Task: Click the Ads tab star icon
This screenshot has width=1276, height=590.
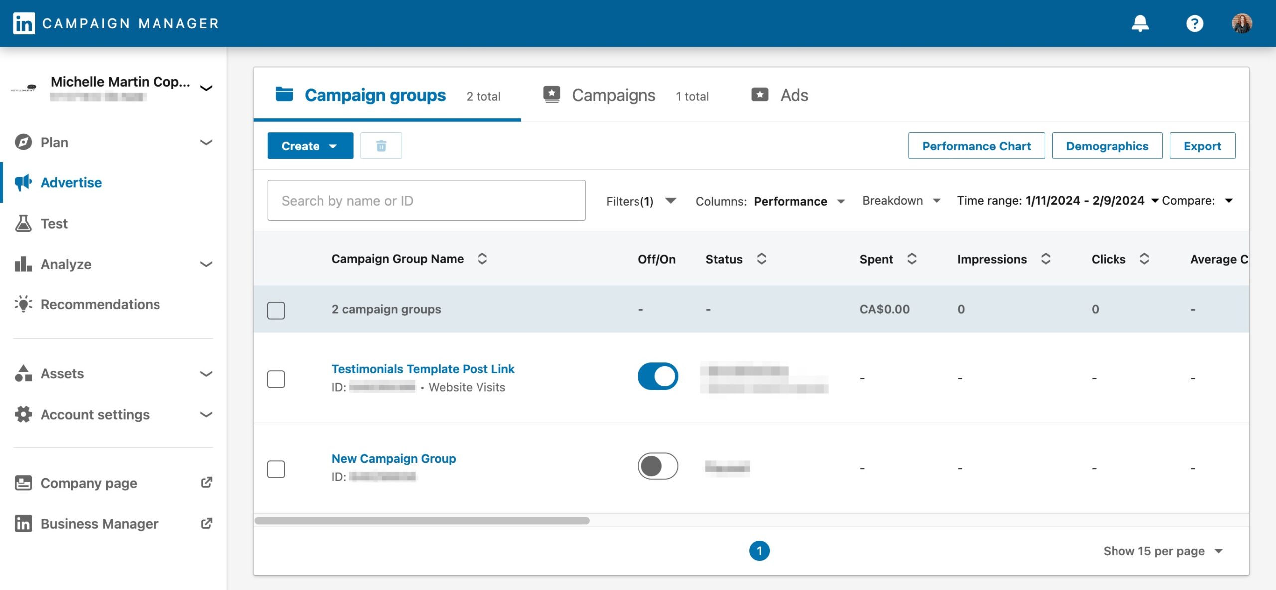Action: 760,94
